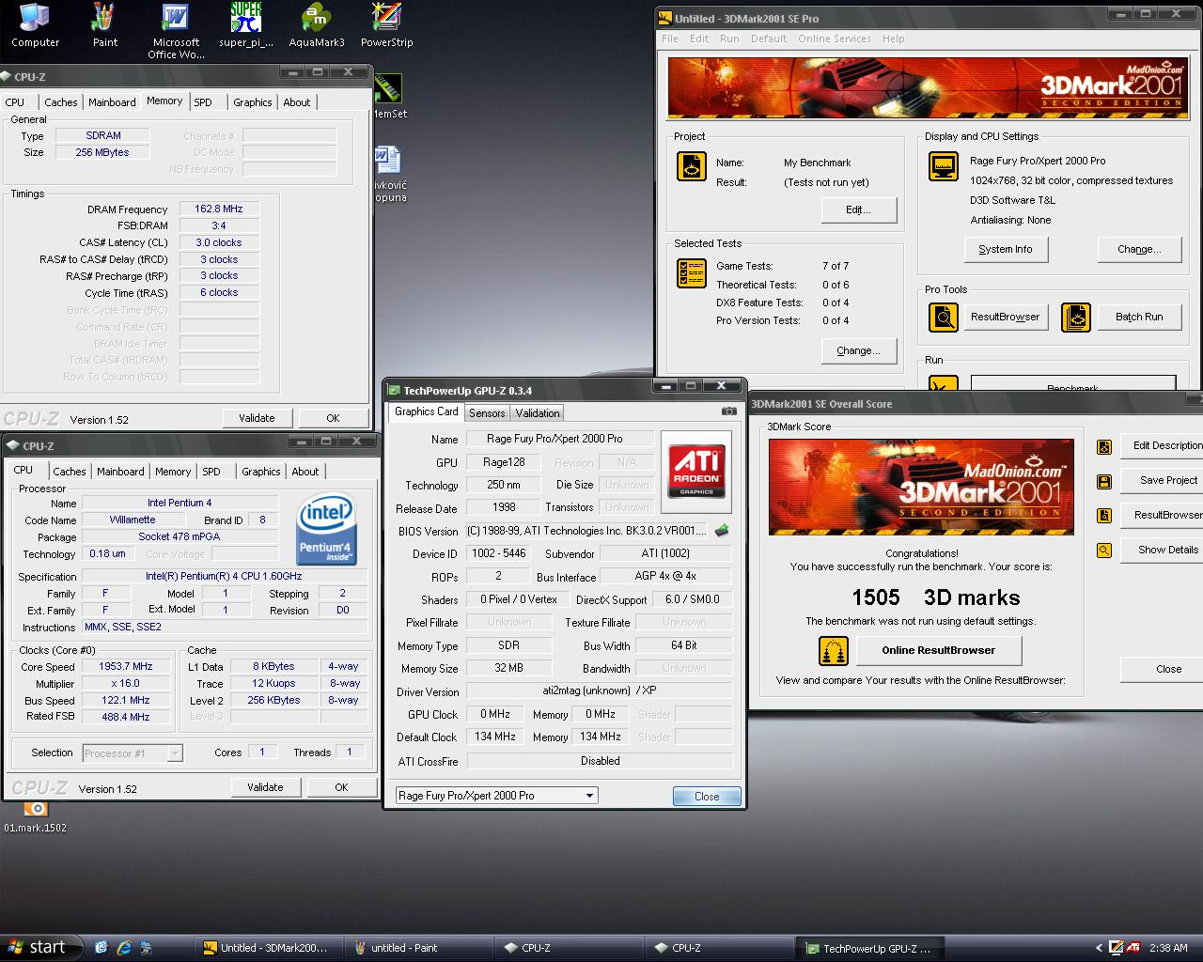Image resolution: width=1203 pixels, height=962 pixels.
Task: Click OK in CPU-Z processor window
Action: [x=341, y=787]
